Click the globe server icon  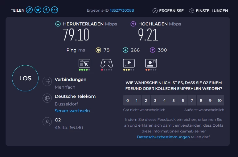[47, 98]
